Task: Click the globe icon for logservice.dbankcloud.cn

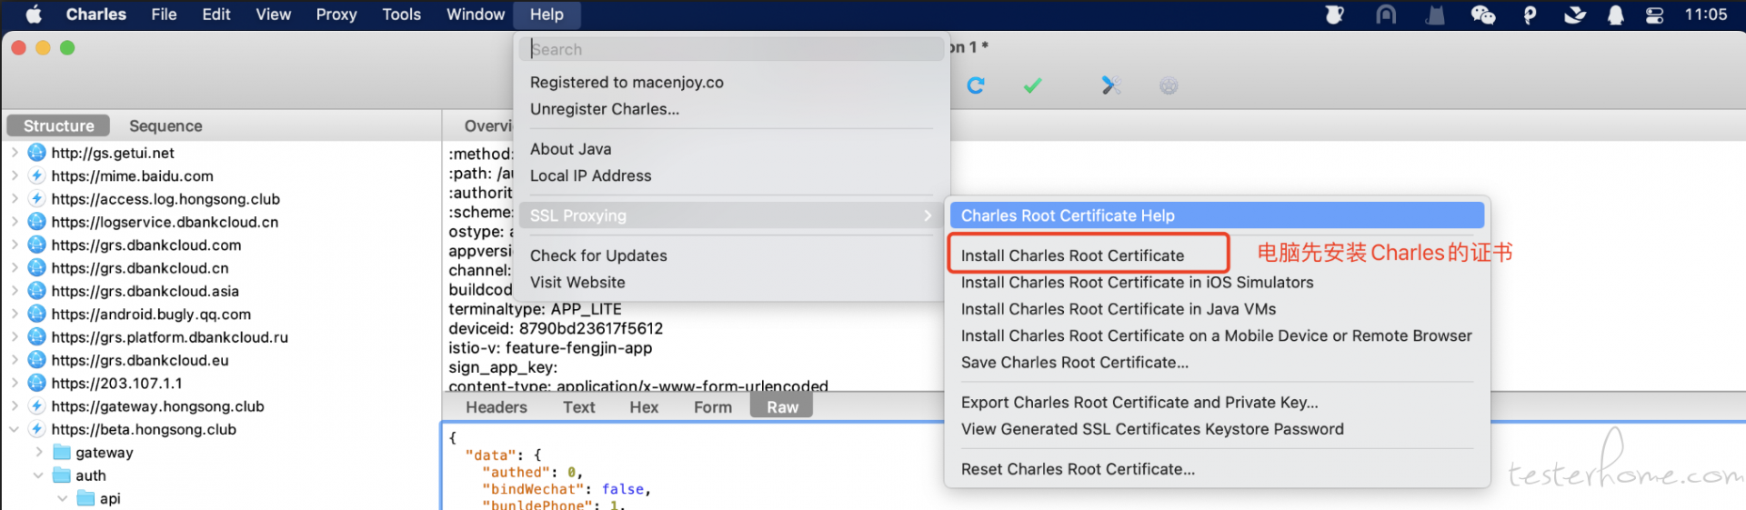Action: pyautogui.click(x=36, y=222)
